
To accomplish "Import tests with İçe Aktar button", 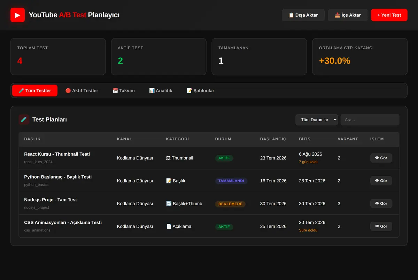I will pos(348,15).
